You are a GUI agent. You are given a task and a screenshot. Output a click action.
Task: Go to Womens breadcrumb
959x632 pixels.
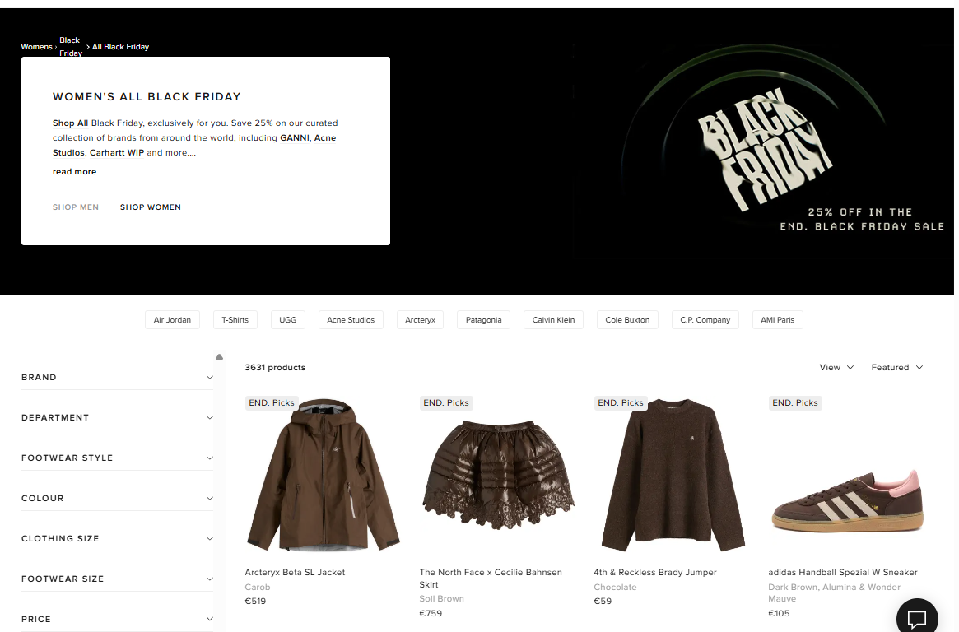(x=37, y=46)
